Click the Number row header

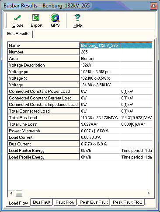click(44, 52)
